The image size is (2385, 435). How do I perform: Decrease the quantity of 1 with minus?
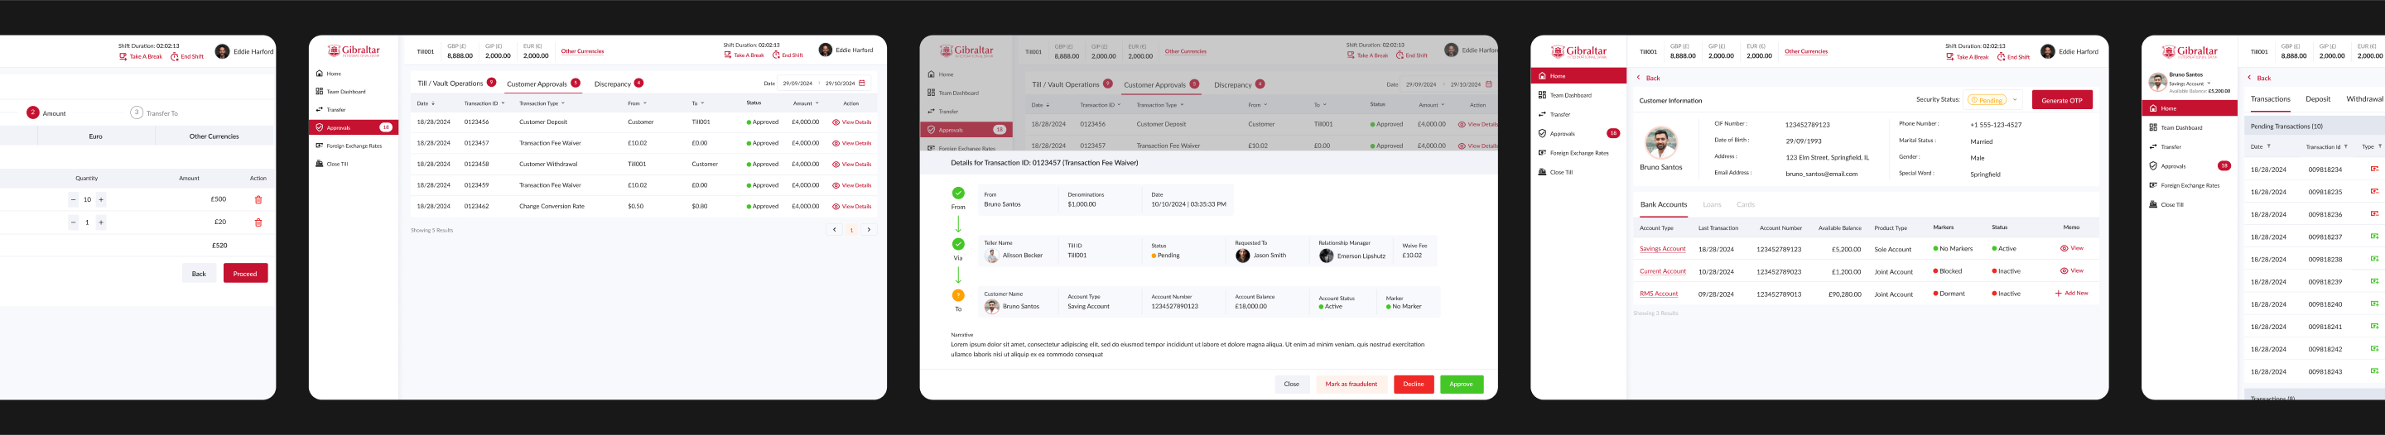pyautogui.click(x=73, y=222)
